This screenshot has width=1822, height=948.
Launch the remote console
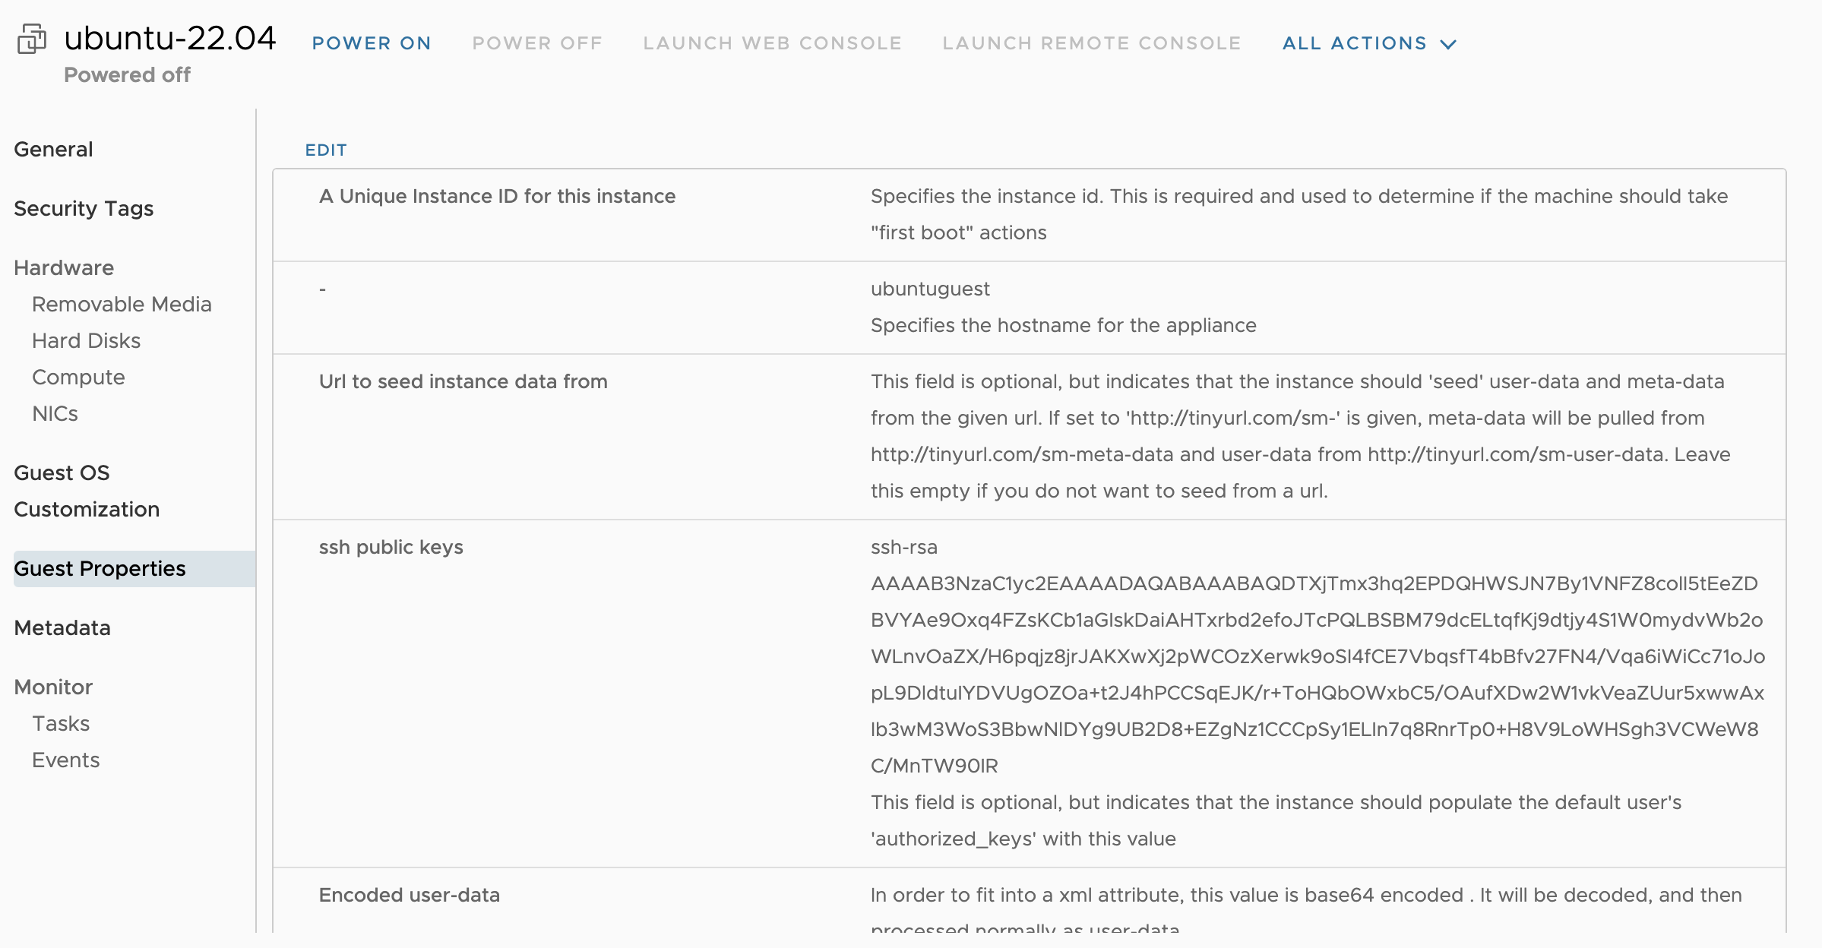click(1091, 43)
